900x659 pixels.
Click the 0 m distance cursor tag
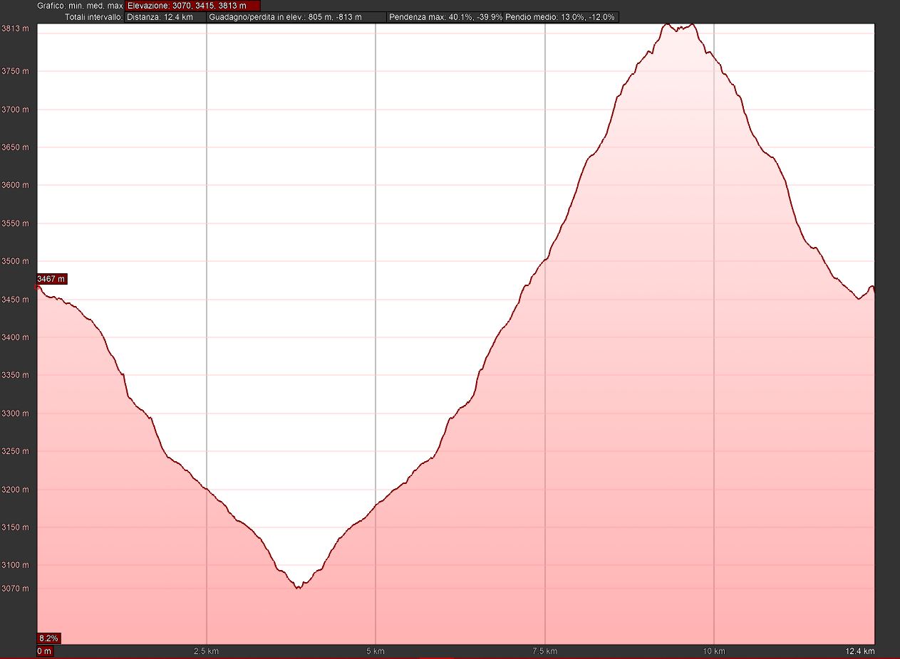[x=44, y=650]
